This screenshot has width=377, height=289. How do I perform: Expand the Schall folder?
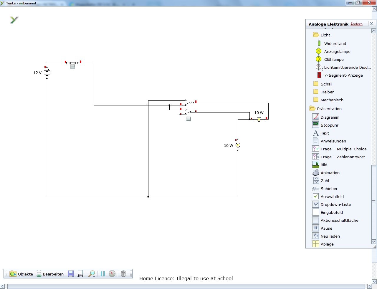tap(326, 84)
